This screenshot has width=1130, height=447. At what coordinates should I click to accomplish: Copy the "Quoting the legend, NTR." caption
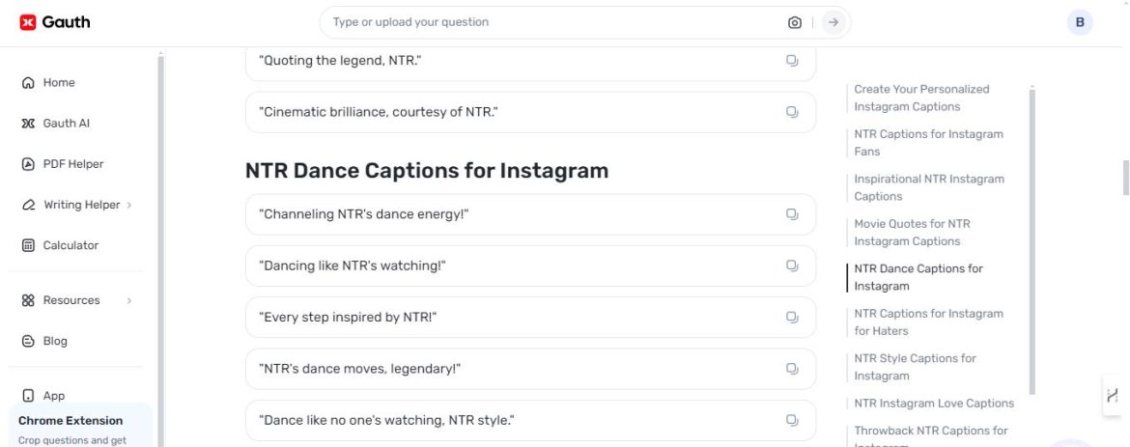[792, 61]
